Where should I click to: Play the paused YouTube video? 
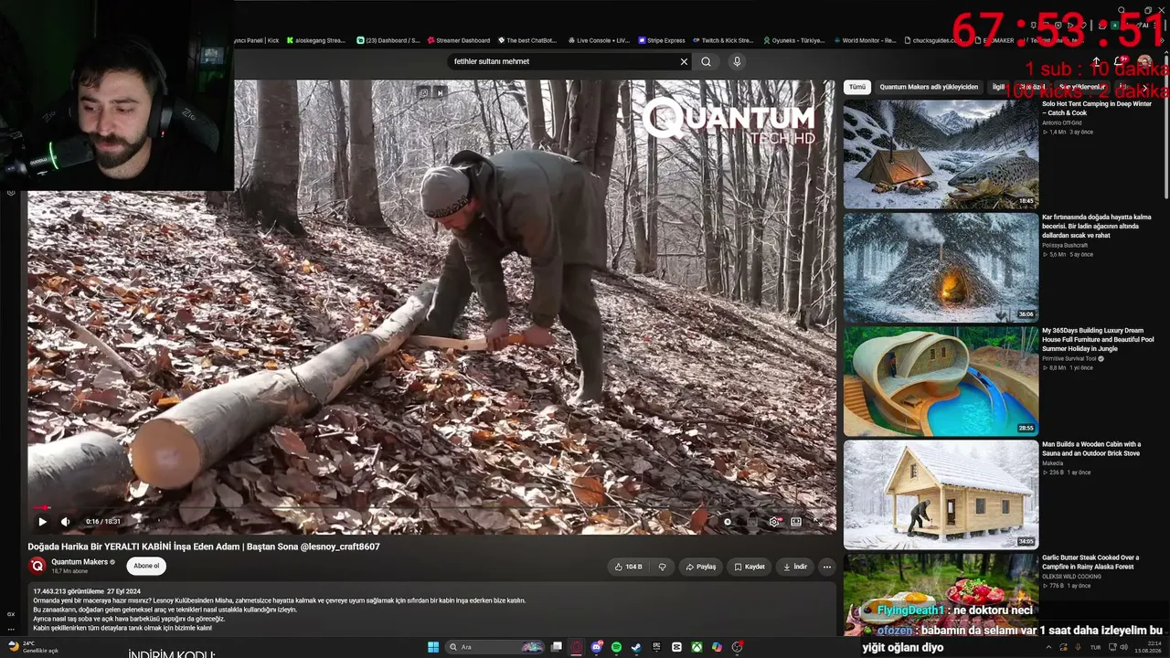pos(42,522)
